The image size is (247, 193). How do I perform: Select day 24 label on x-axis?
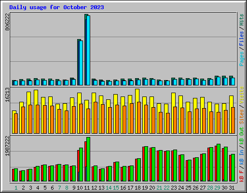(181, 188)
